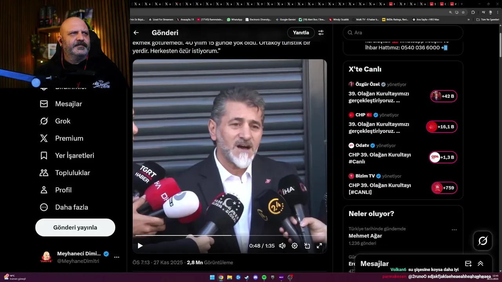The height and width of the screenshot is (282, 502).
Task: Enter fullscreen on the video
Action: (x=319, y=246)
